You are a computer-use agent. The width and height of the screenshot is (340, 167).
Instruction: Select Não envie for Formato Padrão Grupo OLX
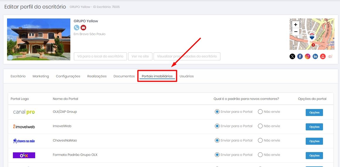(x=260, y=155)
